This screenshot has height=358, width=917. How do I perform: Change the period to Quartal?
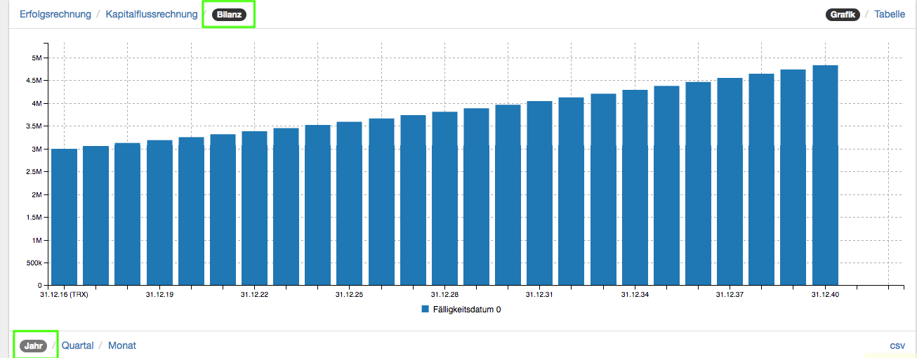coord(77,345)
